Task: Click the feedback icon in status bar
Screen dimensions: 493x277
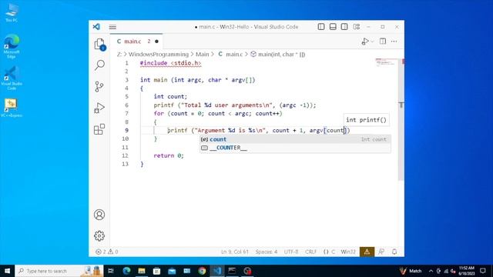Action: tap(381, 252)
